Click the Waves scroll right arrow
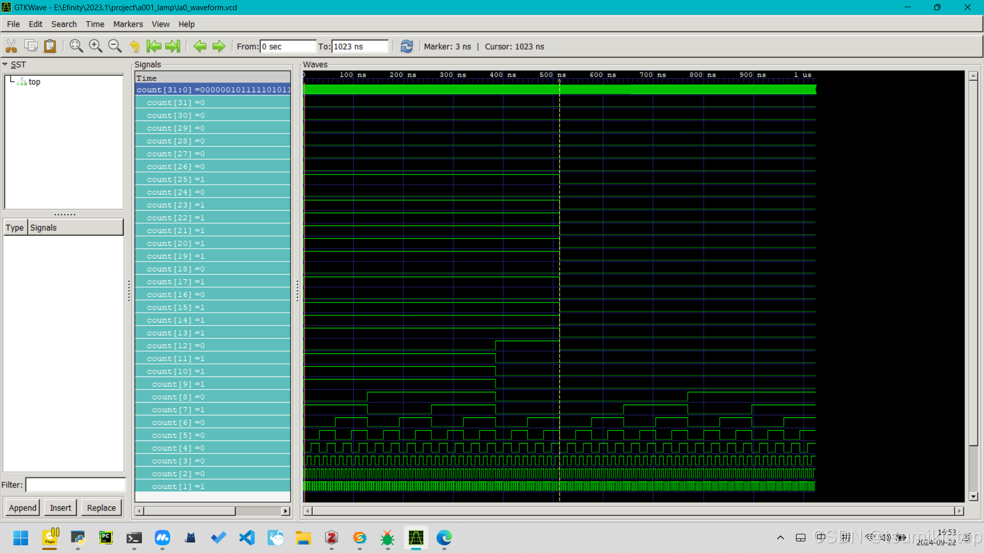The height and width of the screenshot is (553, 984). [959, 511]
